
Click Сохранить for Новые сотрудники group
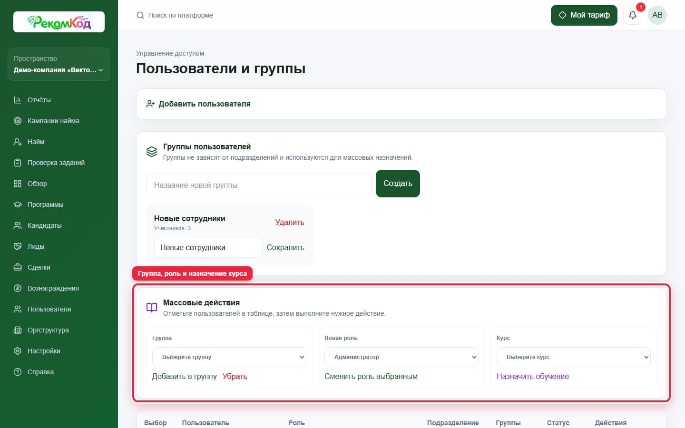pos(285,248)
